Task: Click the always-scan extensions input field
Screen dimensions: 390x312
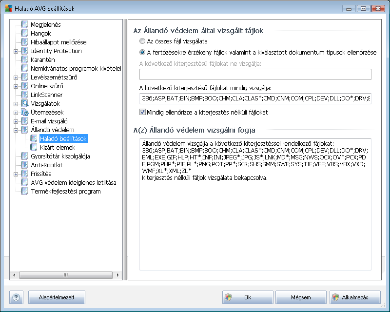Action: 255,98
